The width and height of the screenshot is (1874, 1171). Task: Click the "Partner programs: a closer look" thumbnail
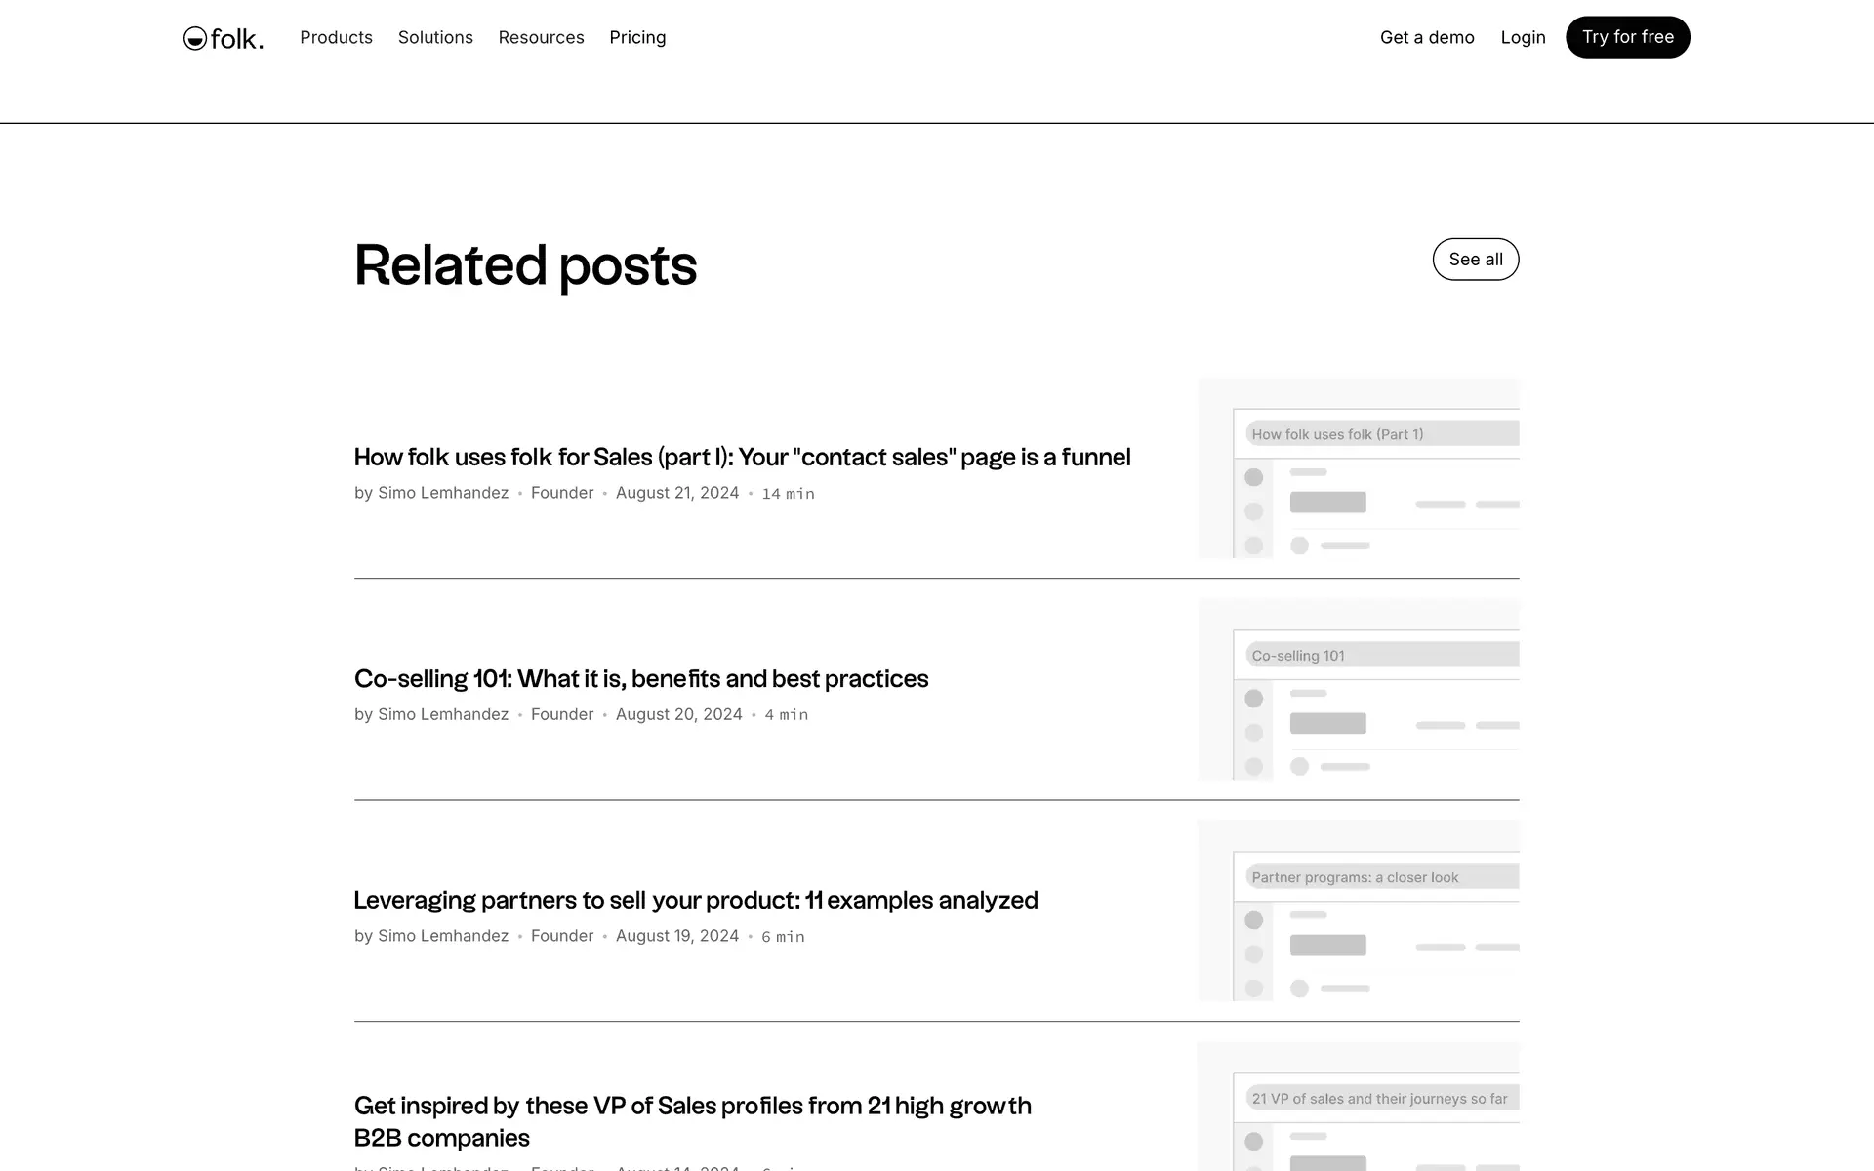tap(1358, 910)
